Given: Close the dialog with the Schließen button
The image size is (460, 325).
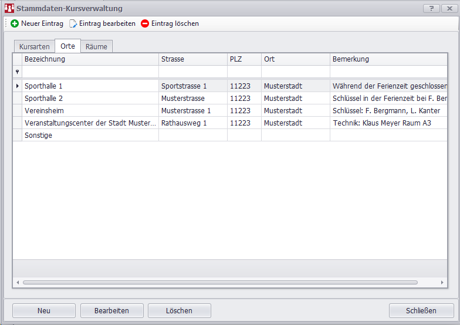Looking at the screenshot, I should (x=421, y=310).
